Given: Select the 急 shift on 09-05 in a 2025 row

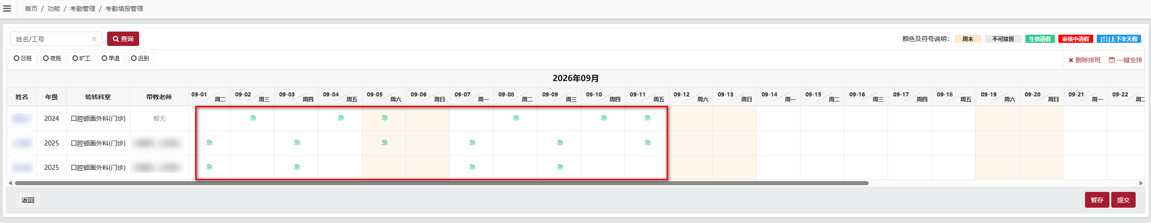Looking at the screenshot, I should [385, 143].
